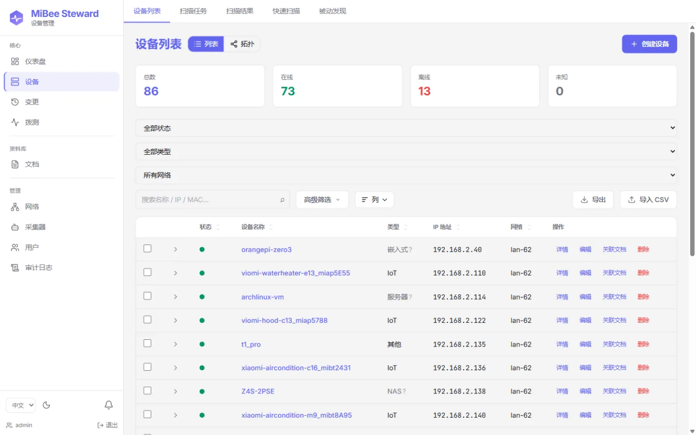Viewport: 696px width, 435px height.
Task: Switch to 列表 list view
Action: [206, 44]
